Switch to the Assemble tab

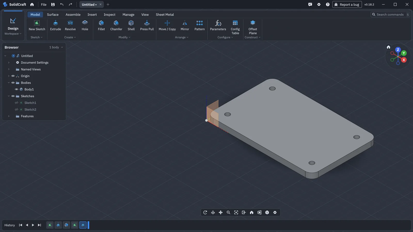73,15
